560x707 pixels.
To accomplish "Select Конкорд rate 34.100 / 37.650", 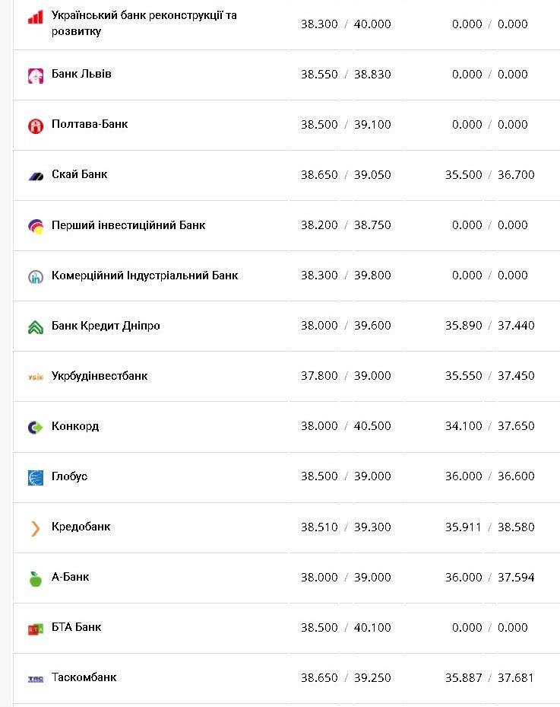I will pos(489,426).
